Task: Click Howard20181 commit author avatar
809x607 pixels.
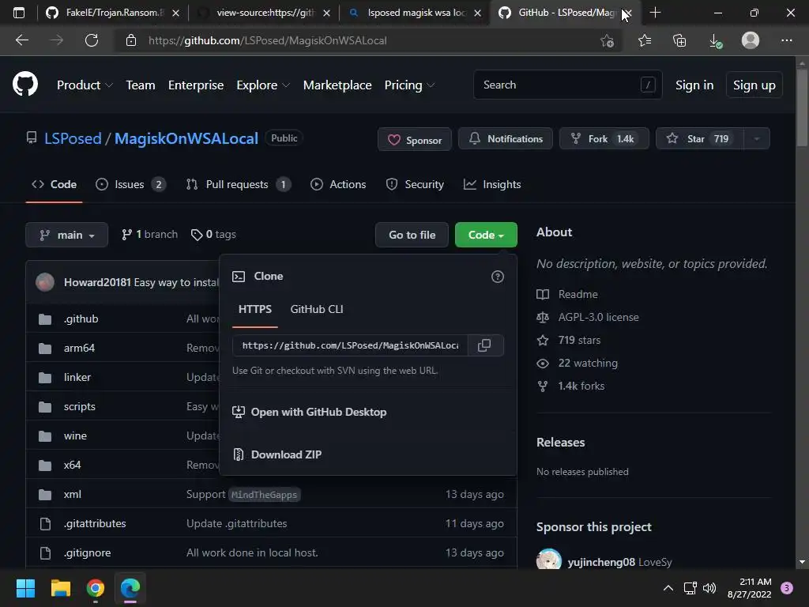Action: click(x=45, y=282)
